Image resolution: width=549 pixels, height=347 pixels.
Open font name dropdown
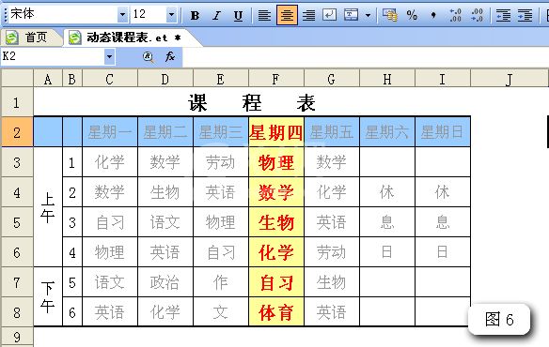coord(122,15)
